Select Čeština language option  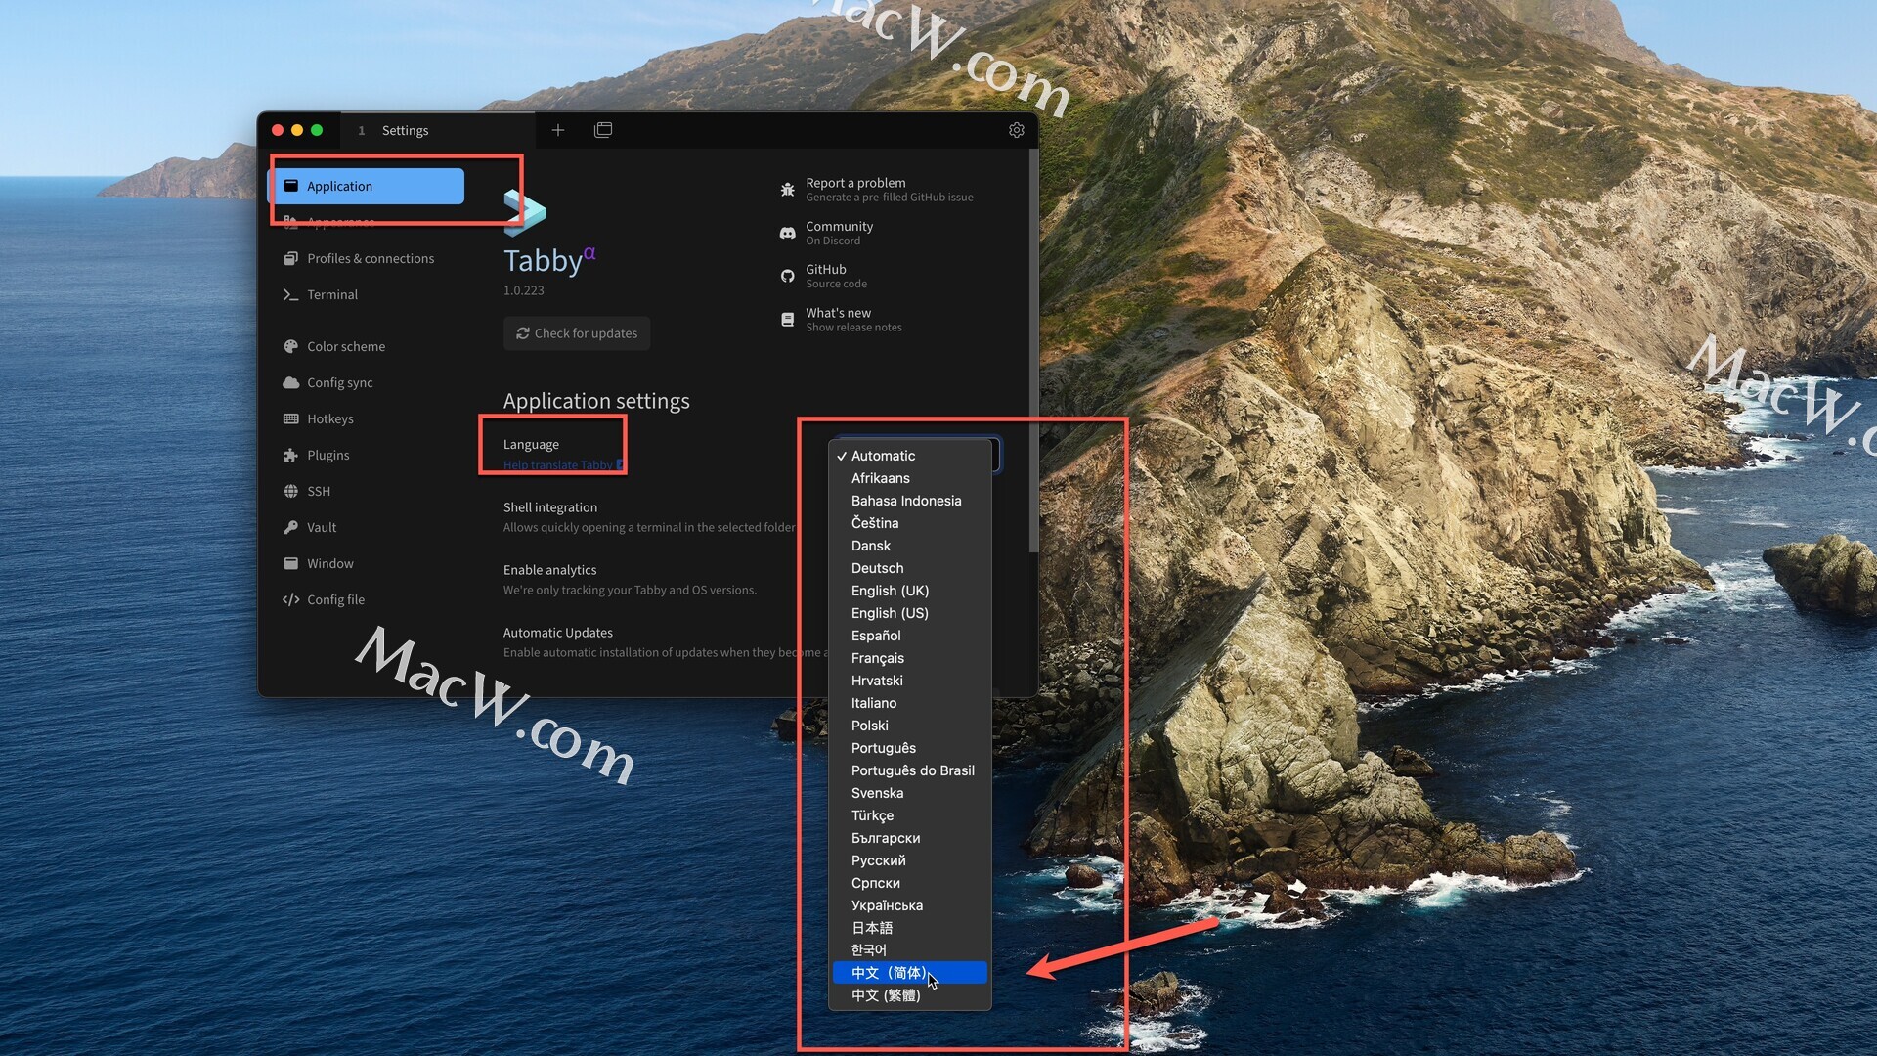pos(909,523)
